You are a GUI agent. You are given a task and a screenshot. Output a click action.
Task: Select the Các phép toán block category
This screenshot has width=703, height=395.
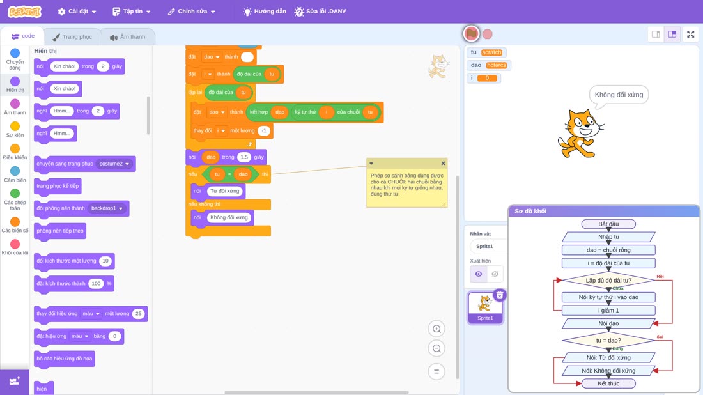pyautogui.click(x=15, y=199)
